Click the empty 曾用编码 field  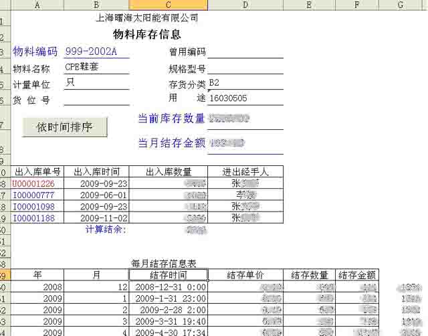tap(245, 52)
